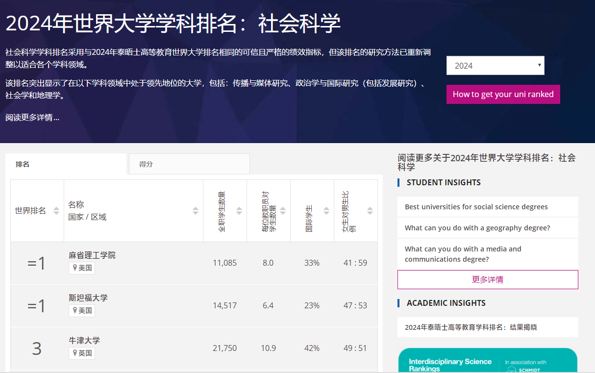Sort by 女生对男生比例 arrows

pyautogui.click(x=370, y=211)
